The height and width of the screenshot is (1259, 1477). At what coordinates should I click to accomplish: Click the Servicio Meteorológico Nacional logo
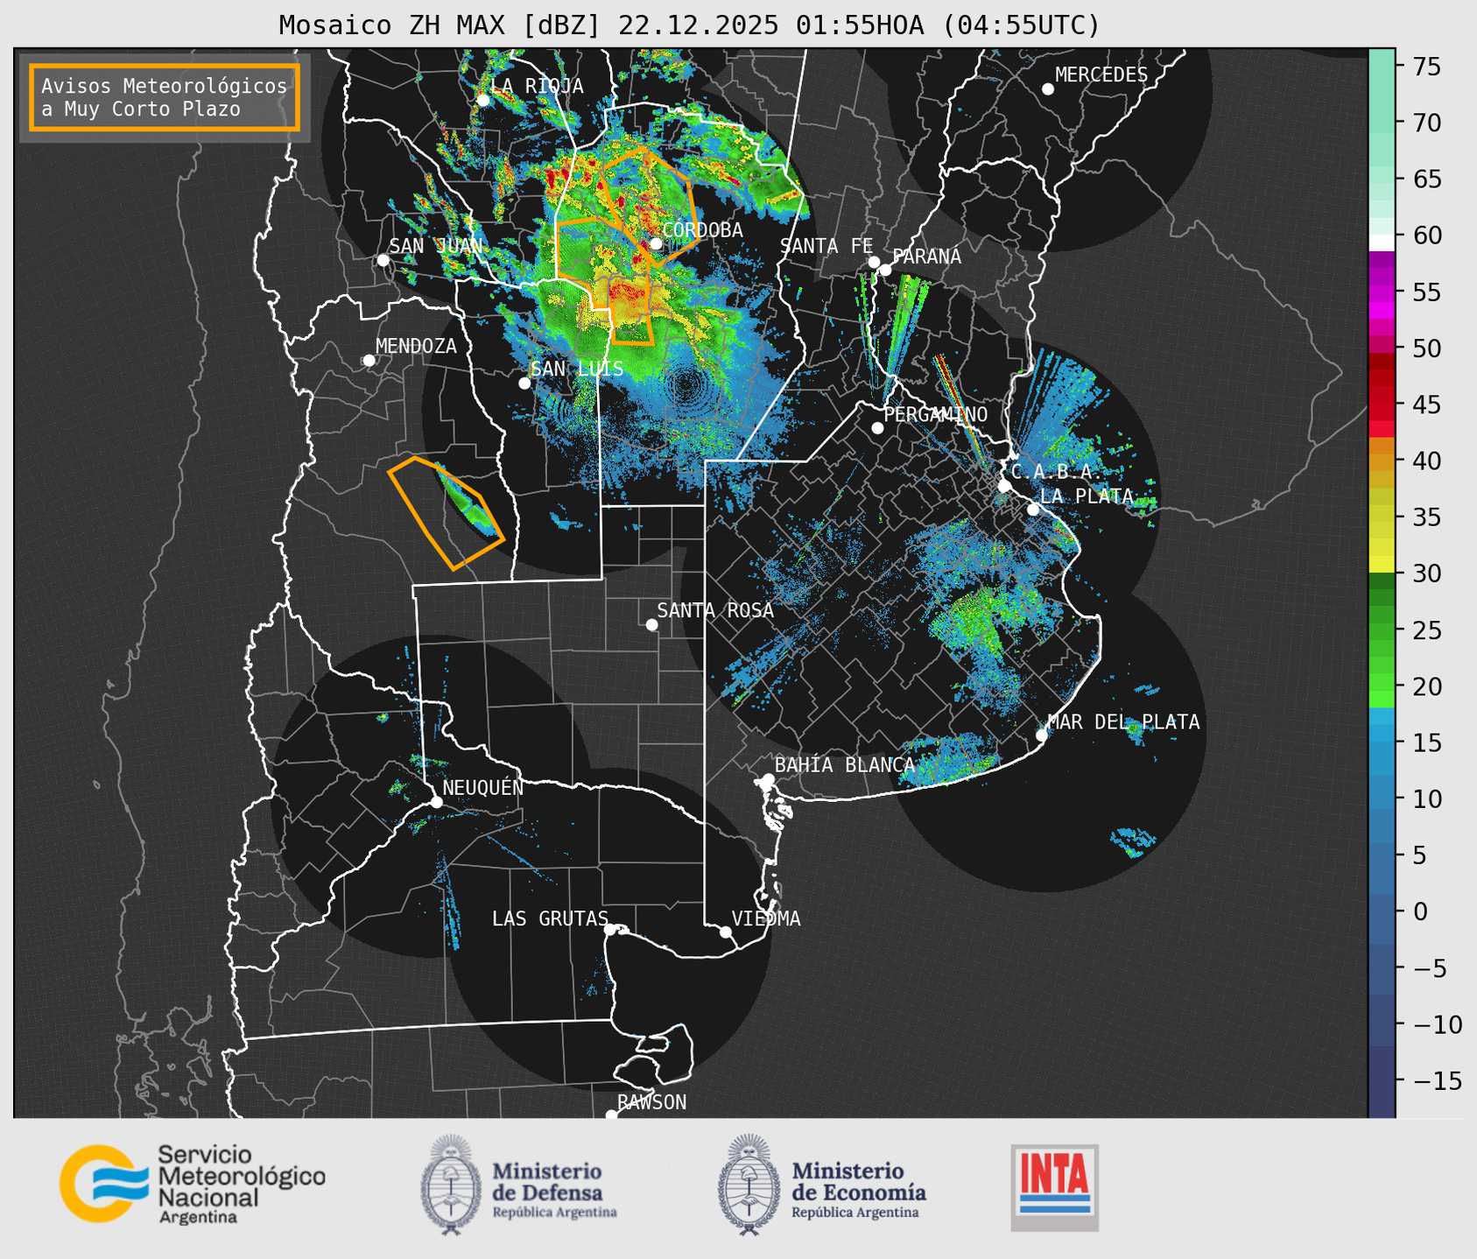[193, 1184]
